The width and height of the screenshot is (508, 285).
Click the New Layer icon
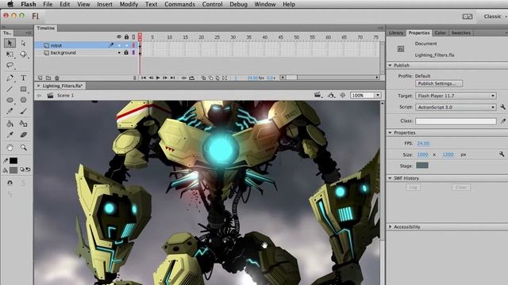pyautogui.click(x=40, y=78)
